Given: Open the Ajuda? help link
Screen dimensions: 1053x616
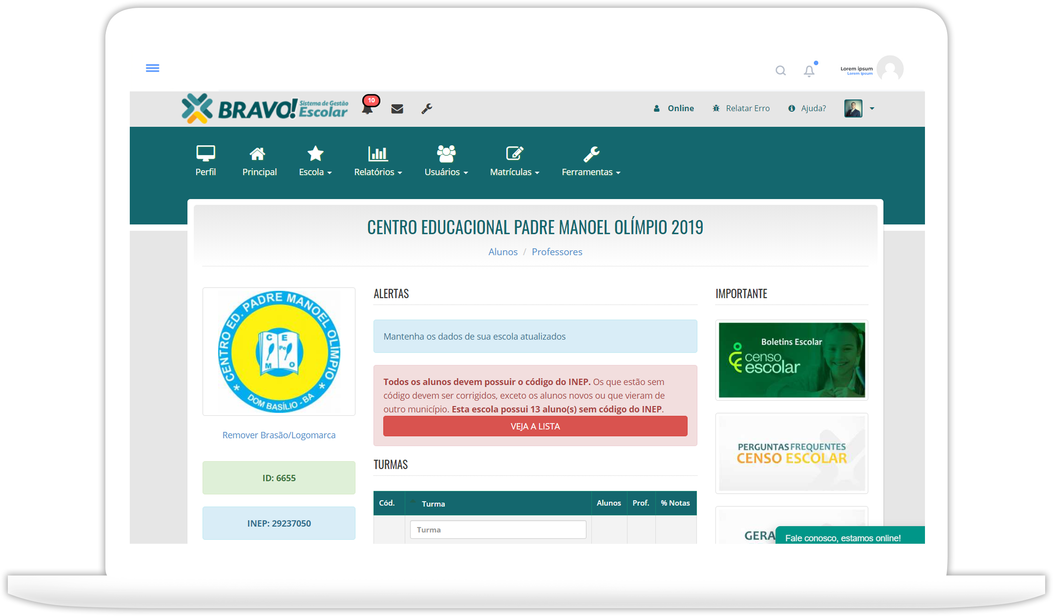Looking at the screenshot, I should [807, 108].
